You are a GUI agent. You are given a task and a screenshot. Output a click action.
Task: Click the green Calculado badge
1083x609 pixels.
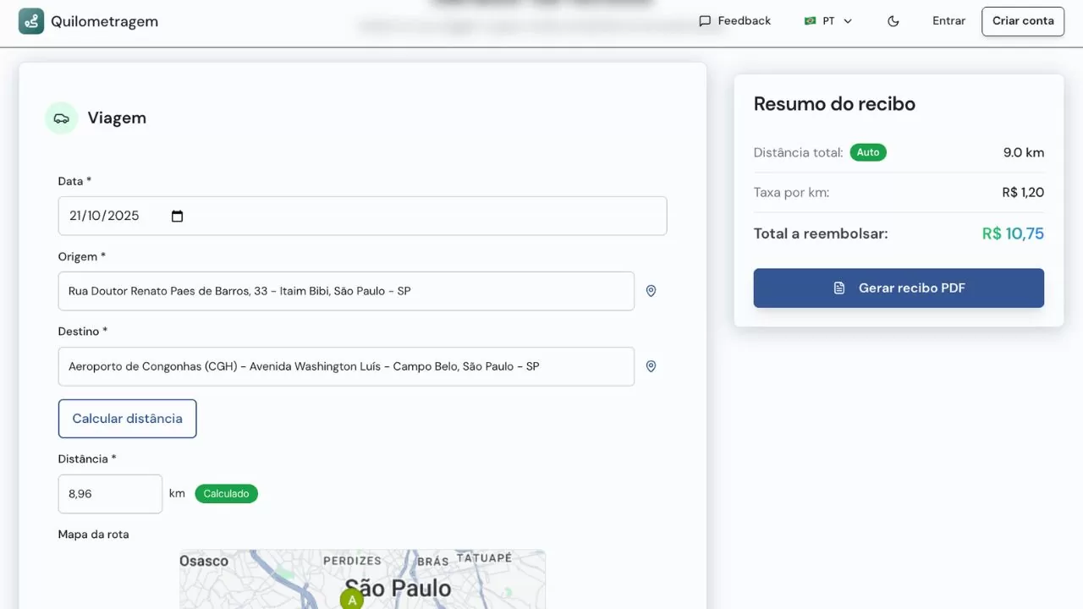[226, 494]
